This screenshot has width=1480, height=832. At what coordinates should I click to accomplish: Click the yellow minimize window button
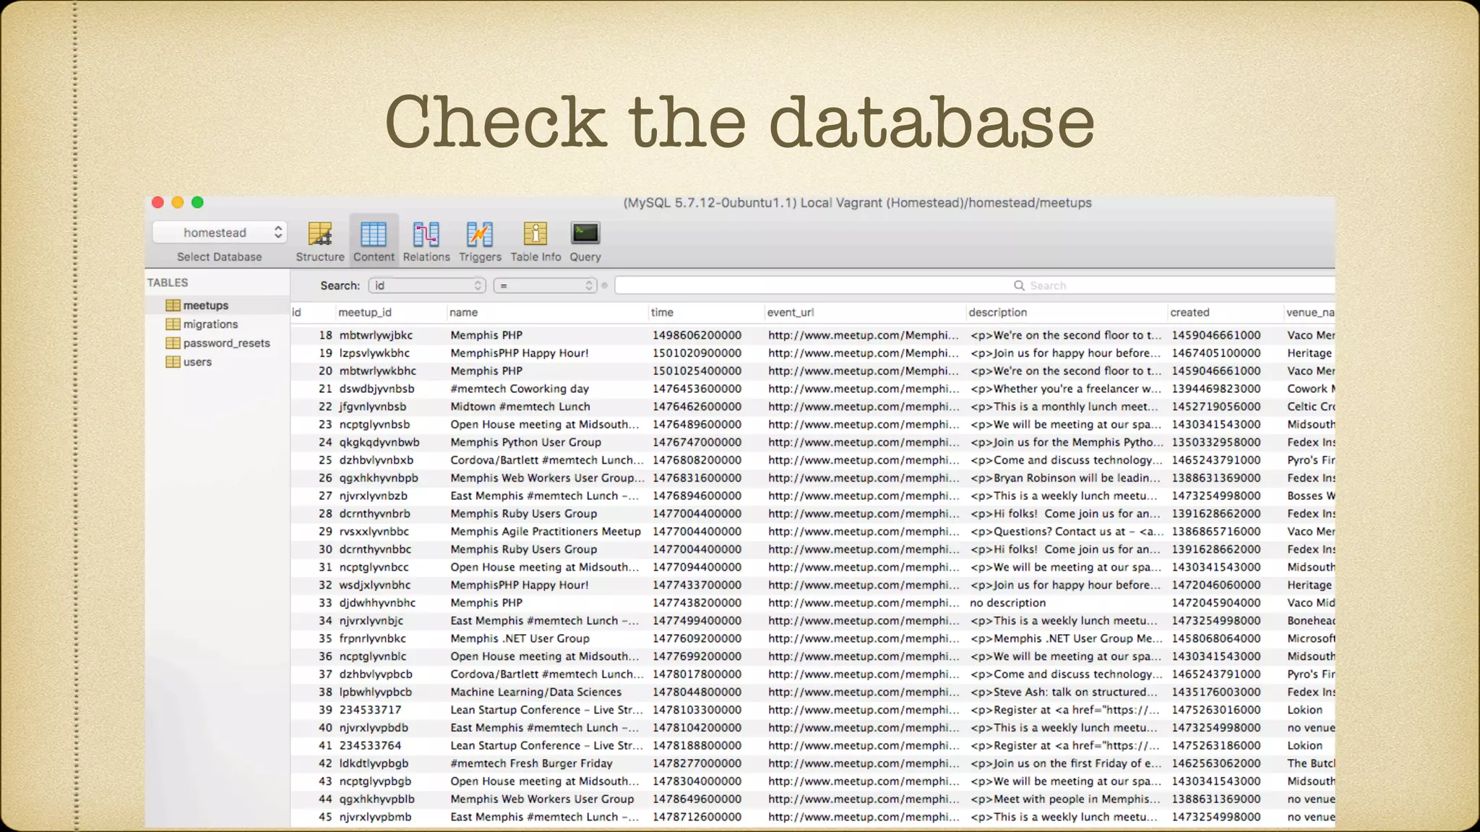(178, 203)
